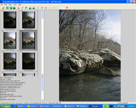Switch to Adobe P... taskbar button

tap(70, 106)
